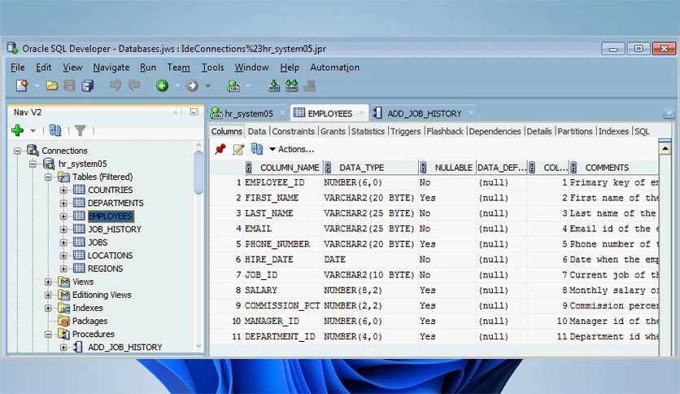Switch to the Data tab
The width and height of the screenshot is (680, 394).
click(257, 131)
